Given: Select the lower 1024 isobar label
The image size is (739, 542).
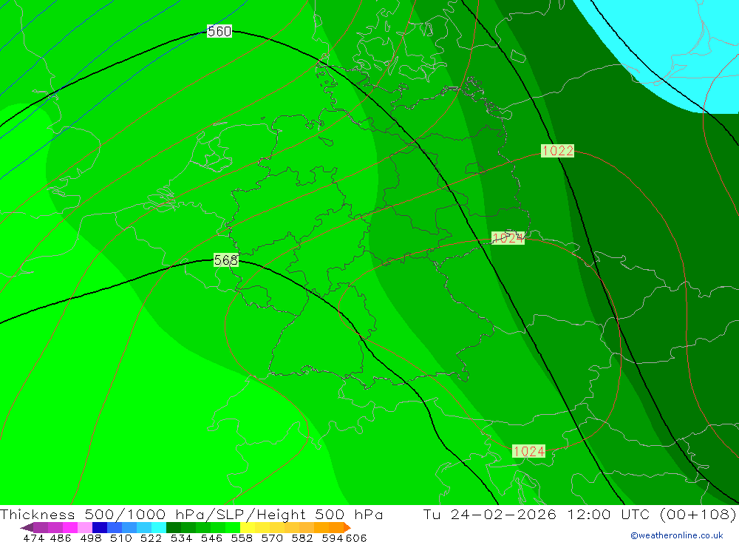Looking at the screenshot, I should pyautogui.click(x=529, y=452).
